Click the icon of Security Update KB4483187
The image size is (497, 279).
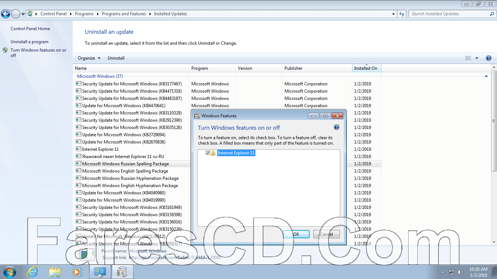(78, 98)
